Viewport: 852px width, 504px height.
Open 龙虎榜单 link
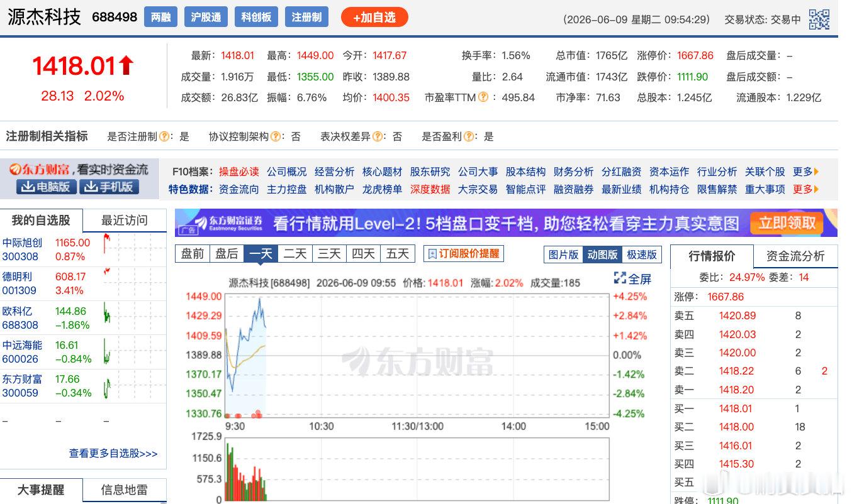383,189
